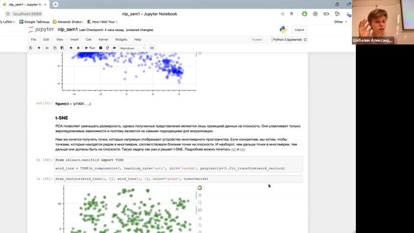Open the Google Таблицы bookmark
The height and width of the screenshot is (233, 414).
pyautogui.click(x=34, y=22)
